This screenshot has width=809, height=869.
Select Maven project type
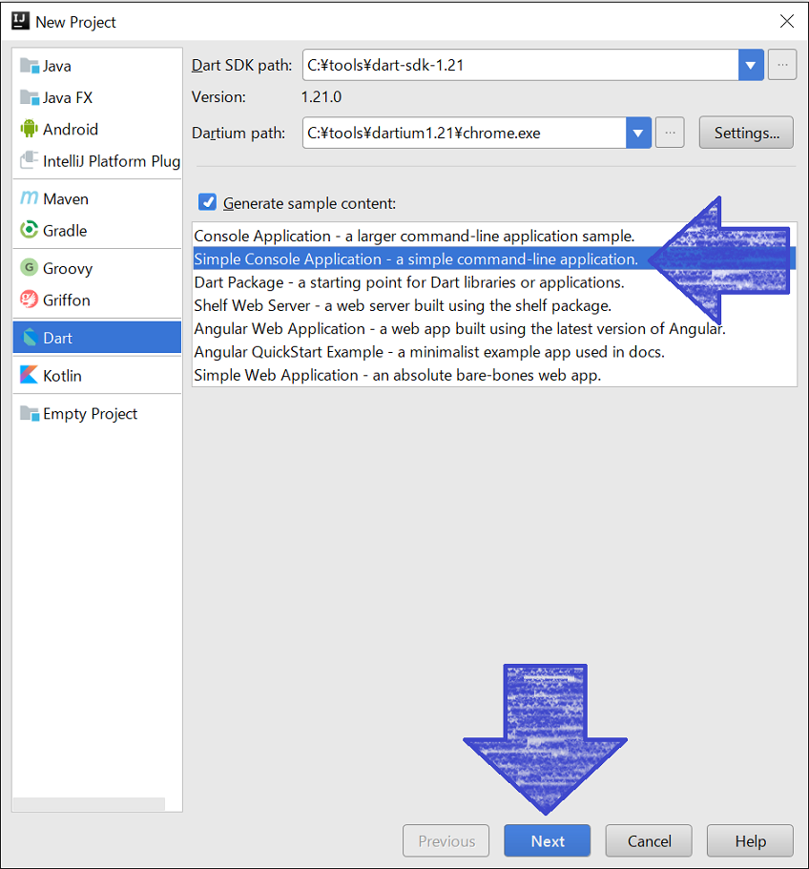pyautogui.click(x=97, y=198)
